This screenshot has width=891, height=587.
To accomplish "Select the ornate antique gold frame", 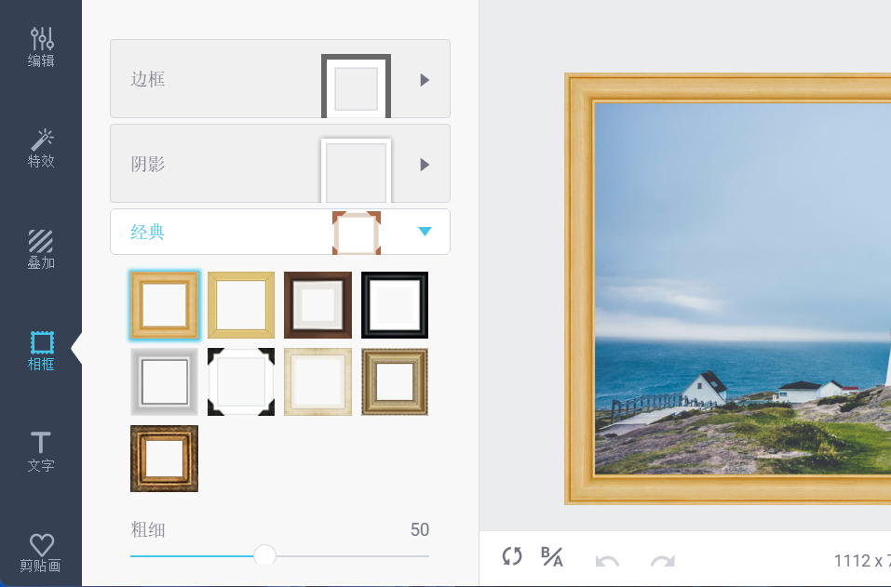I will [x=395, y=381].
